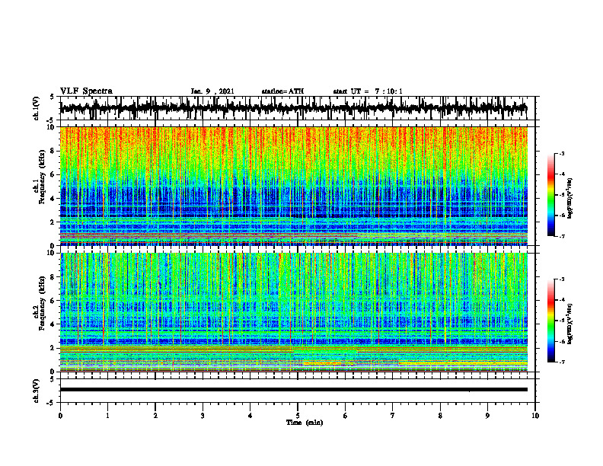
Task: Click ch.2 color bar "-3" label
Action: [561, 279]
